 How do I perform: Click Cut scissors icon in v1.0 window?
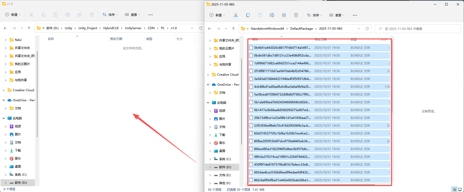click(x=31, y=15)
